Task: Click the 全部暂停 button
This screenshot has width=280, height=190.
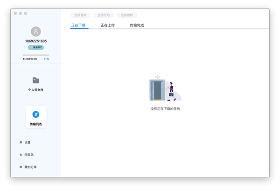Action: [x=80, y=15]
